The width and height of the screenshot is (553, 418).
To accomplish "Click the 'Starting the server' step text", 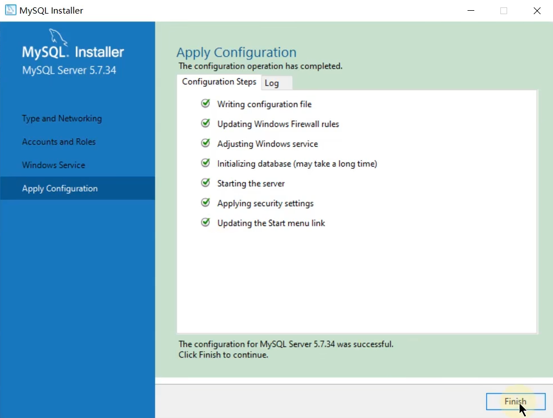I will tap(251, 184).
